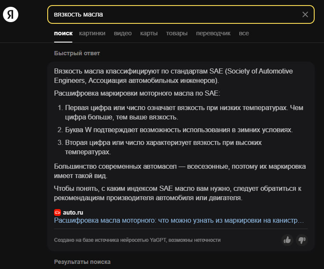Click the auto.ru favicon icon
The image size is (324, 269).
(x=57, y=212)
